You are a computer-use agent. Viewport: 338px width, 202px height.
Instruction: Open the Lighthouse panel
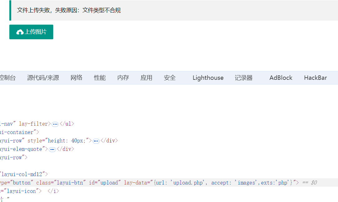click(x=208, y=78)
